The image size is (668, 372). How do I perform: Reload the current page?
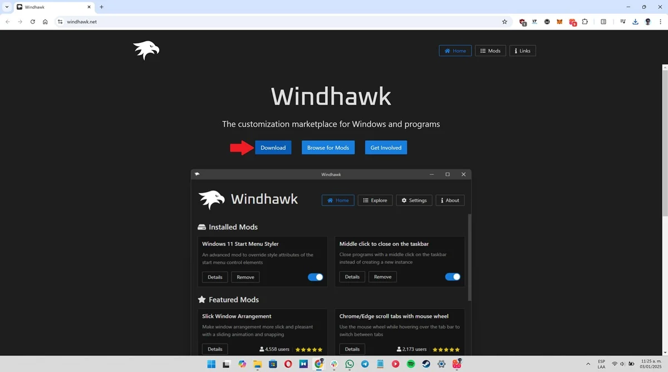pyautogui.click(x=32, y=22)
